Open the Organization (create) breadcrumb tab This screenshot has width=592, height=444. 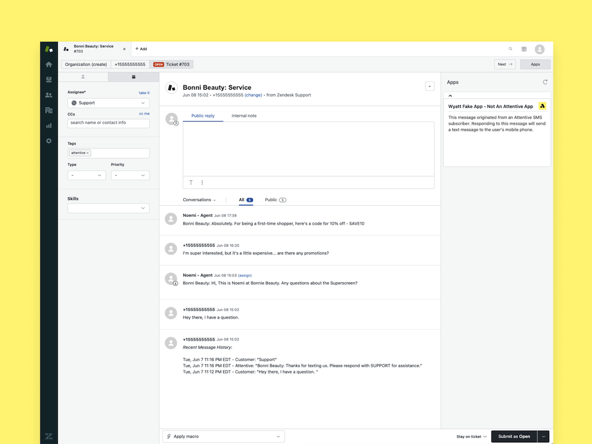click(x=86, y=64)
